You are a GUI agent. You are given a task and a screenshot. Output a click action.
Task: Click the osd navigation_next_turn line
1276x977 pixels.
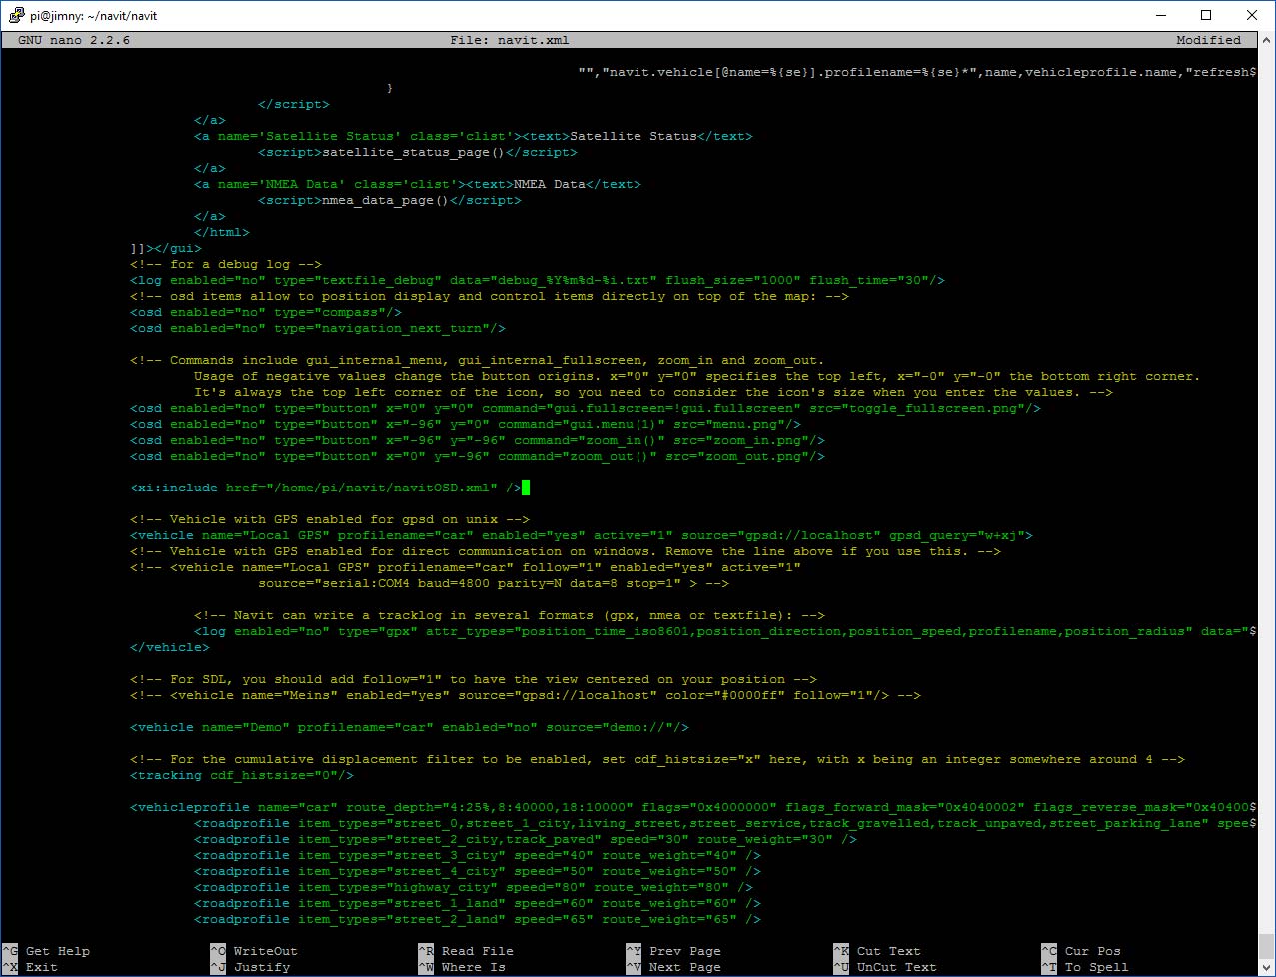318,328
